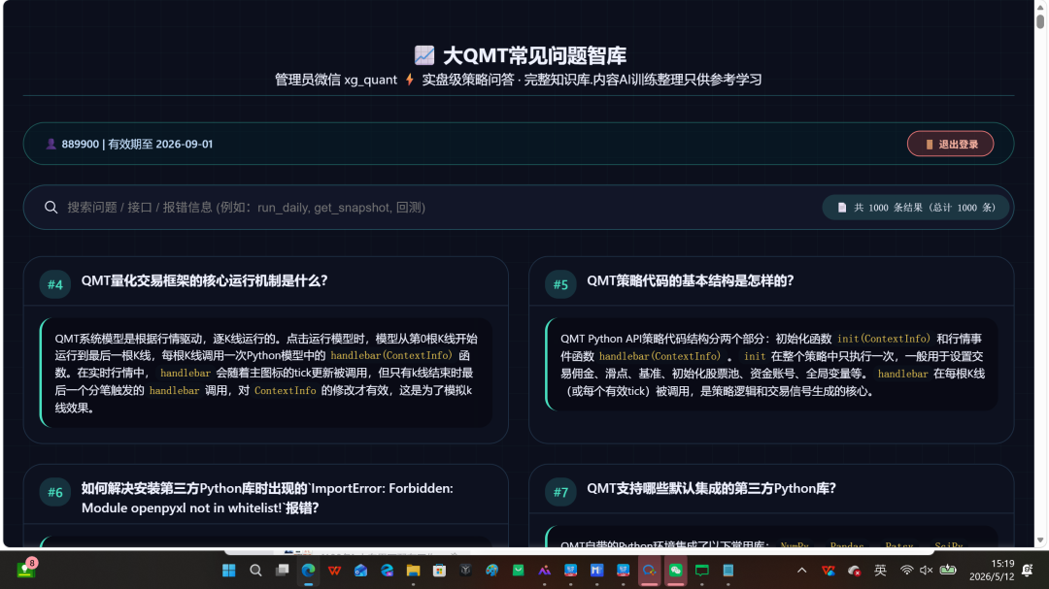Open File Explorer from the taskbar
This screenshot has width=1049, height=589.
(413, 571)
